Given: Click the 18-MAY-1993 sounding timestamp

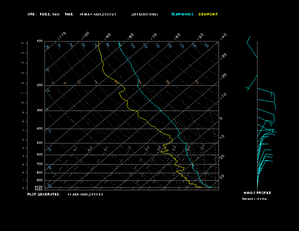Looking at the screenshot, I should coord(98,14).
